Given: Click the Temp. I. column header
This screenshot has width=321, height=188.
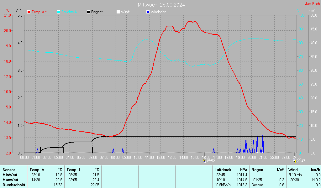Looking at the screenshot, I should [x=74, y=170].
